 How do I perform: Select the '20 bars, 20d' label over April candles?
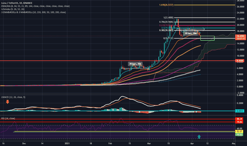coord(191,33)
